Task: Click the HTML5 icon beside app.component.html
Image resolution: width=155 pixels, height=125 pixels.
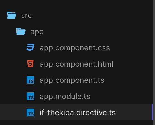Action: (30, 64)
